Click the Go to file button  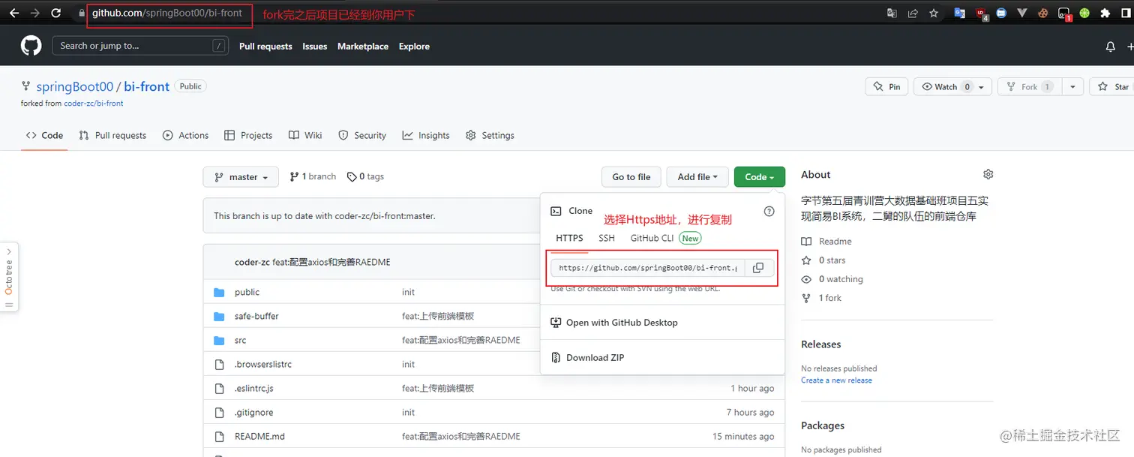click(x=631, y=177)
